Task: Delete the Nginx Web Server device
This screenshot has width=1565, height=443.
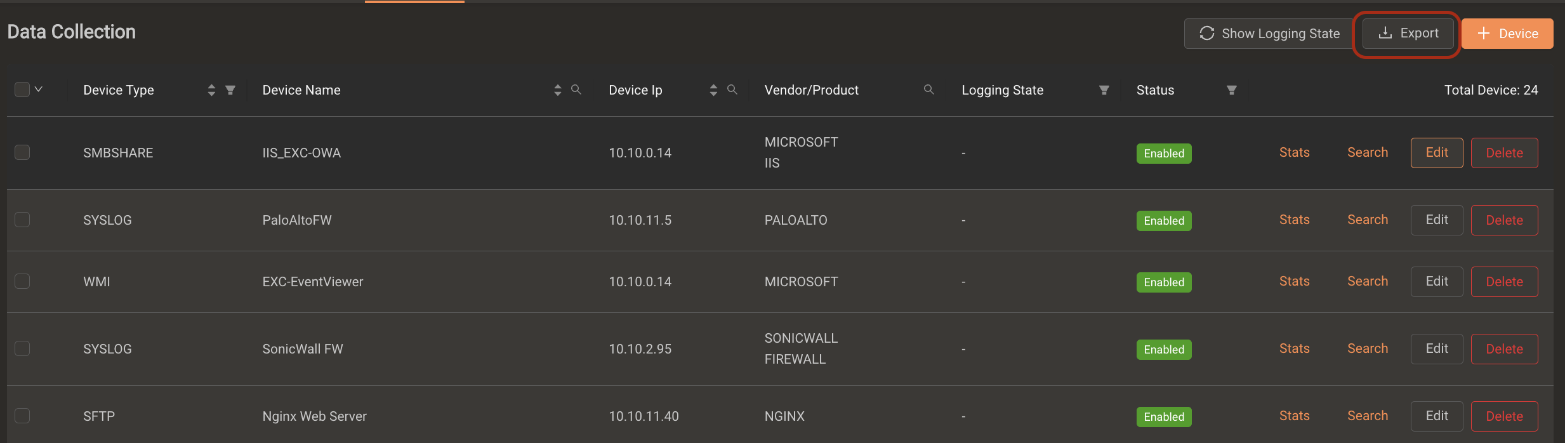Action: 1504,416
